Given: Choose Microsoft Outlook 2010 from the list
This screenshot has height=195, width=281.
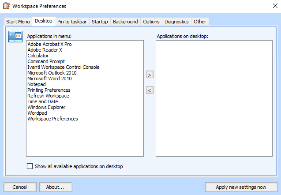Looking at the screenshot, I should tap(52, 73).
